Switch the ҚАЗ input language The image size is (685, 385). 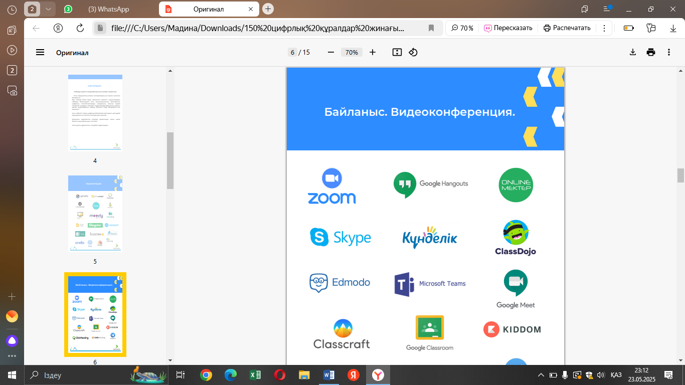(616, 375)
